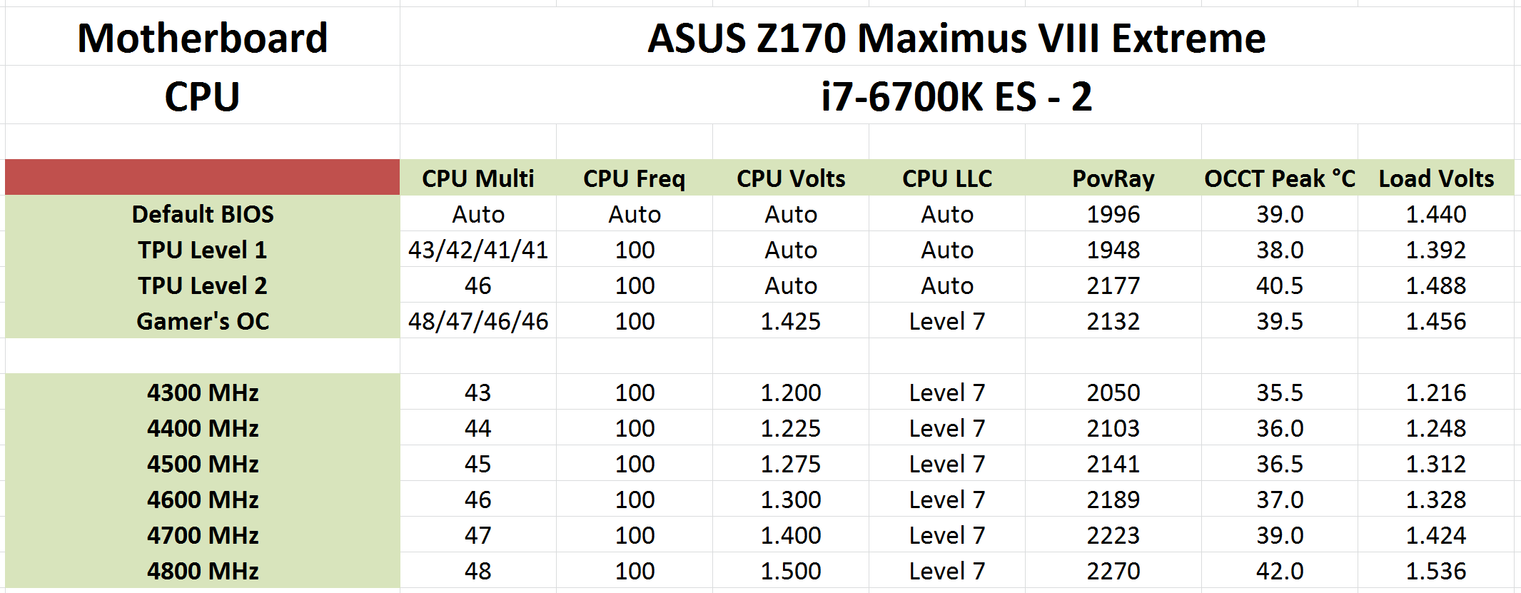Click the '1.312' Load Volts cell

1436,463
